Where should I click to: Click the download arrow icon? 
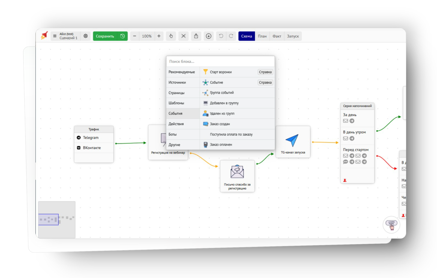(x=209, y=36)
